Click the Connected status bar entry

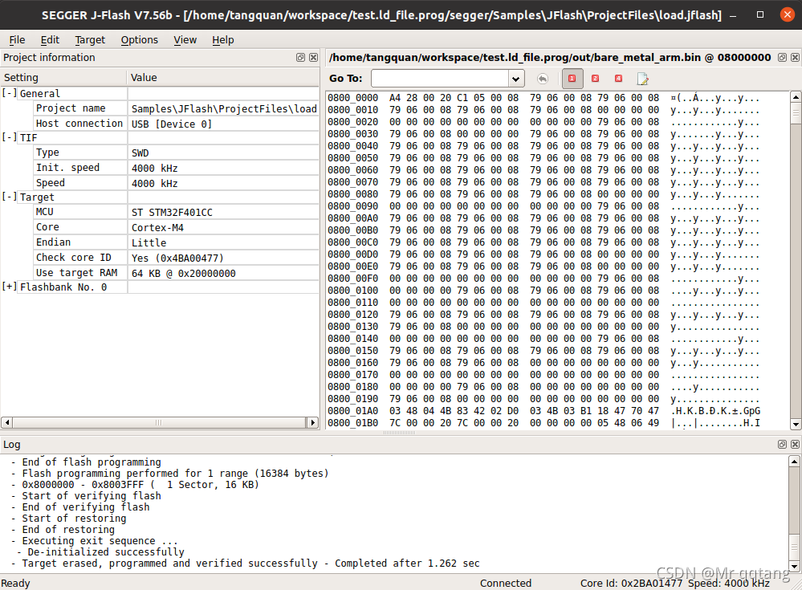click(505, 583)
